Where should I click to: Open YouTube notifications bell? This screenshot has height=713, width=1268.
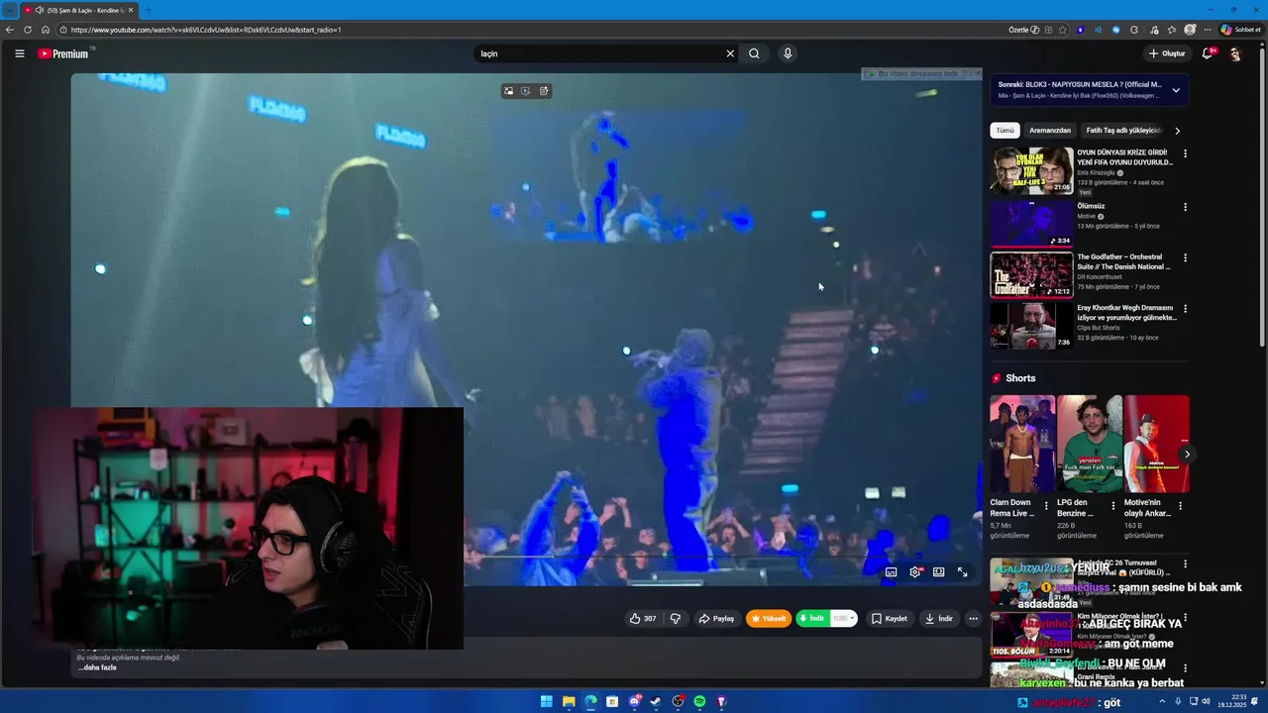coord(1207,53)
